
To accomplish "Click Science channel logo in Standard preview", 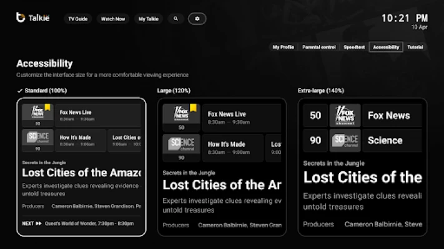I will click(x=37, y=137).
